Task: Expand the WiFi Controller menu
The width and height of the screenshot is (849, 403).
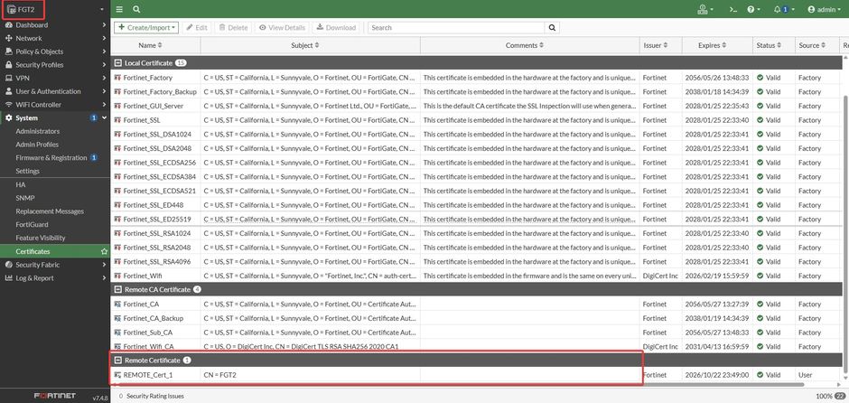Action: click(x=55, y=105)
